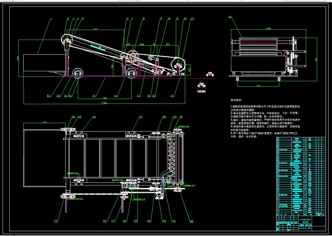This screenshot has height=236, width=332.
Task: Click part callout number 10
Action: pyautogui.click(x=169, y=18)
